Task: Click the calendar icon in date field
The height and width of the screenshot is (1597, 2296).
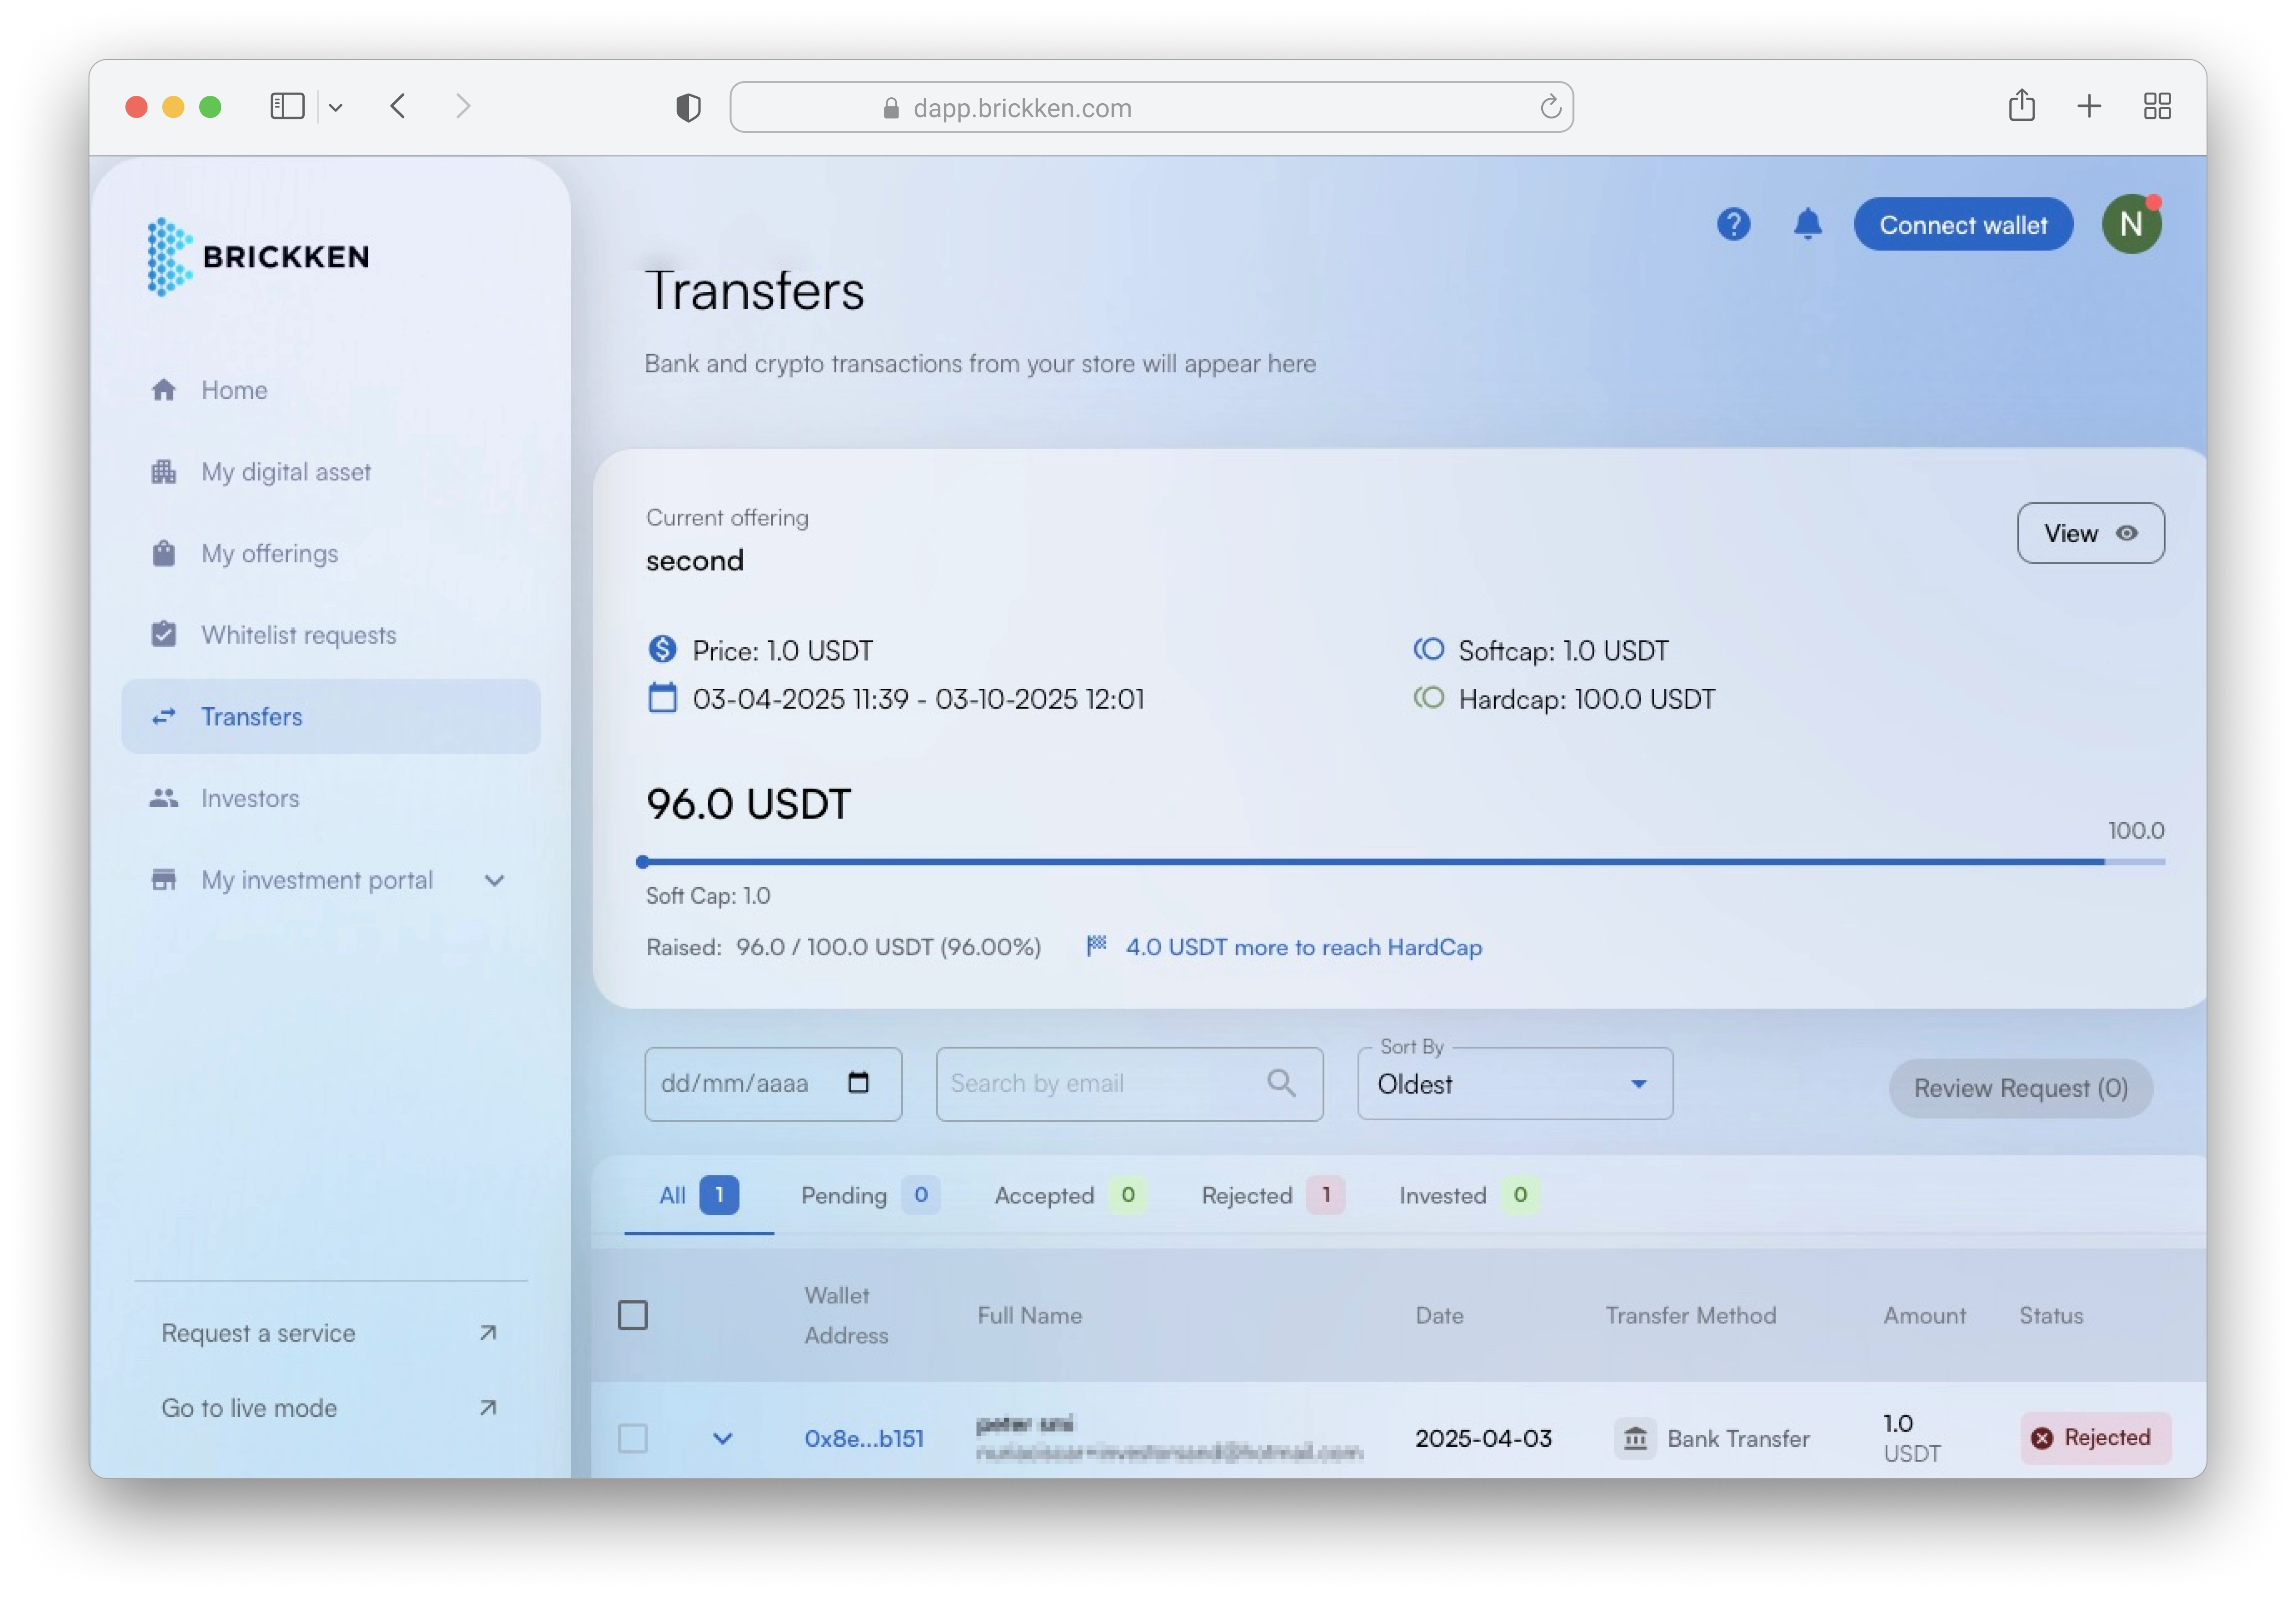Action: click(x=858, y=1083)
